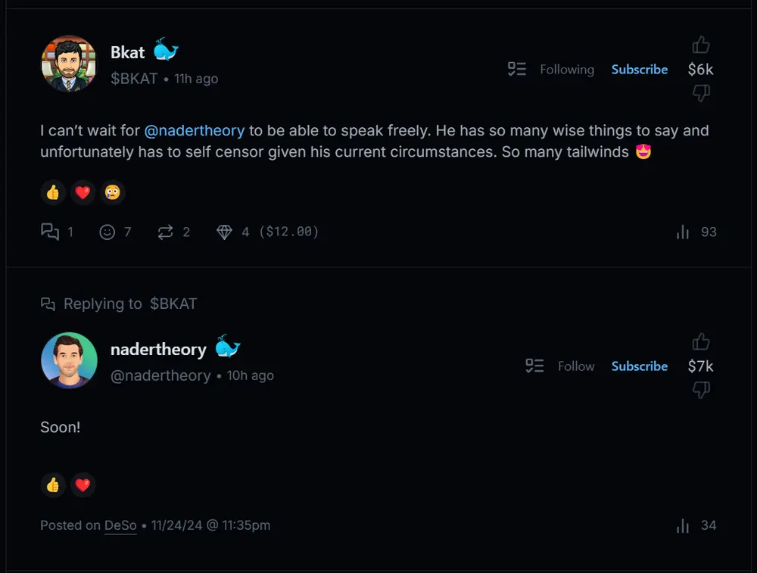Viewport: 757px width, 573px height.
Task: Toggle the heart reaction on Bkat's post
Action: point(83,193)
